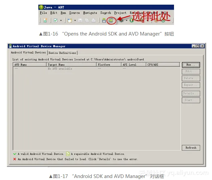Open the Search menu
Image resolution: width=212 pixels, height=180 pixels.
click(106, 13)
